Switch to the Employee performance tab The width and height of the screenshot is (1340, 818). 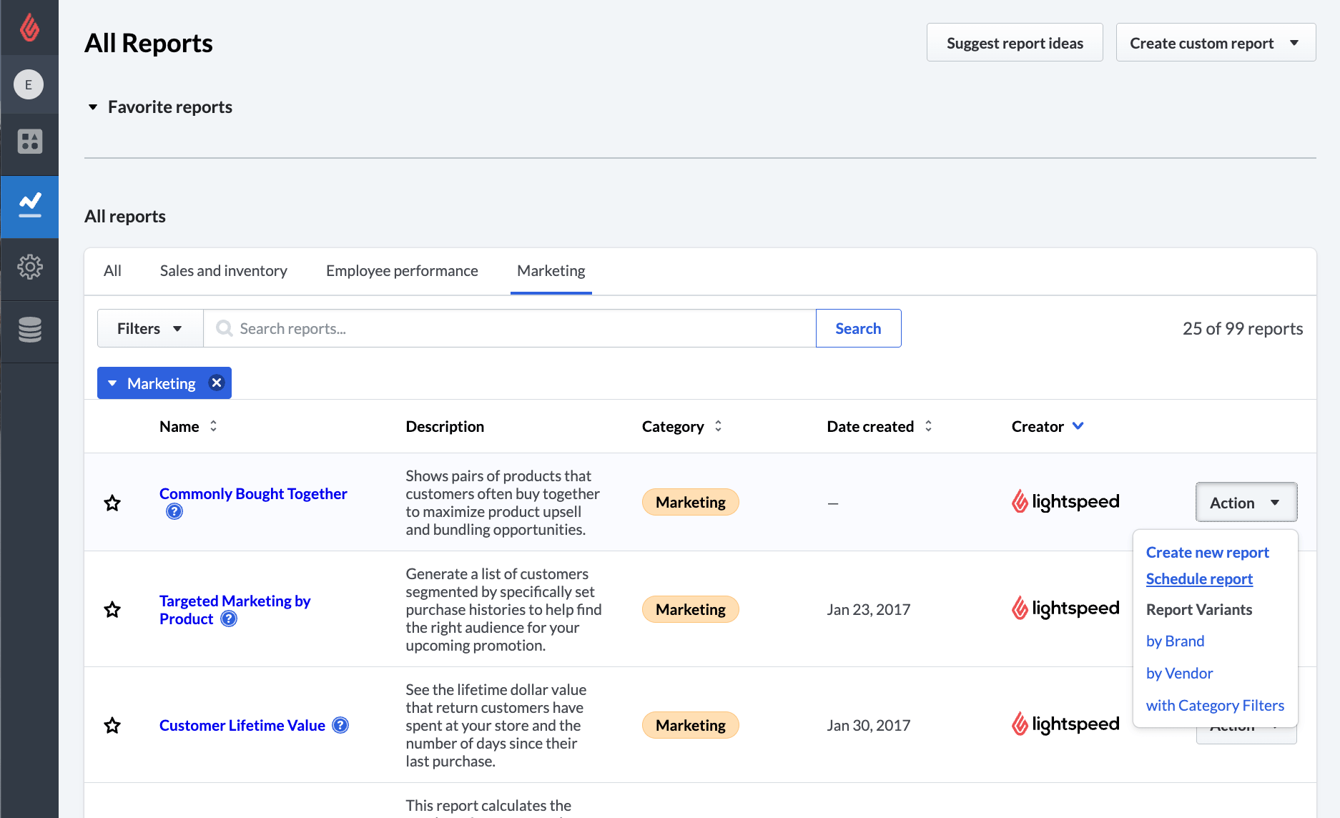[402, 271]
